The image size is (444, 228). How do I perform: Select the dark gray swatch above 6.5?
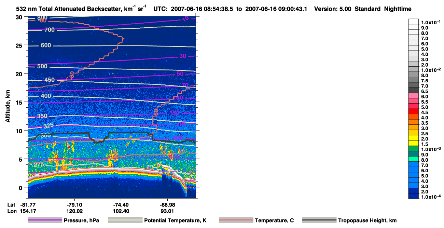[414, 90]
